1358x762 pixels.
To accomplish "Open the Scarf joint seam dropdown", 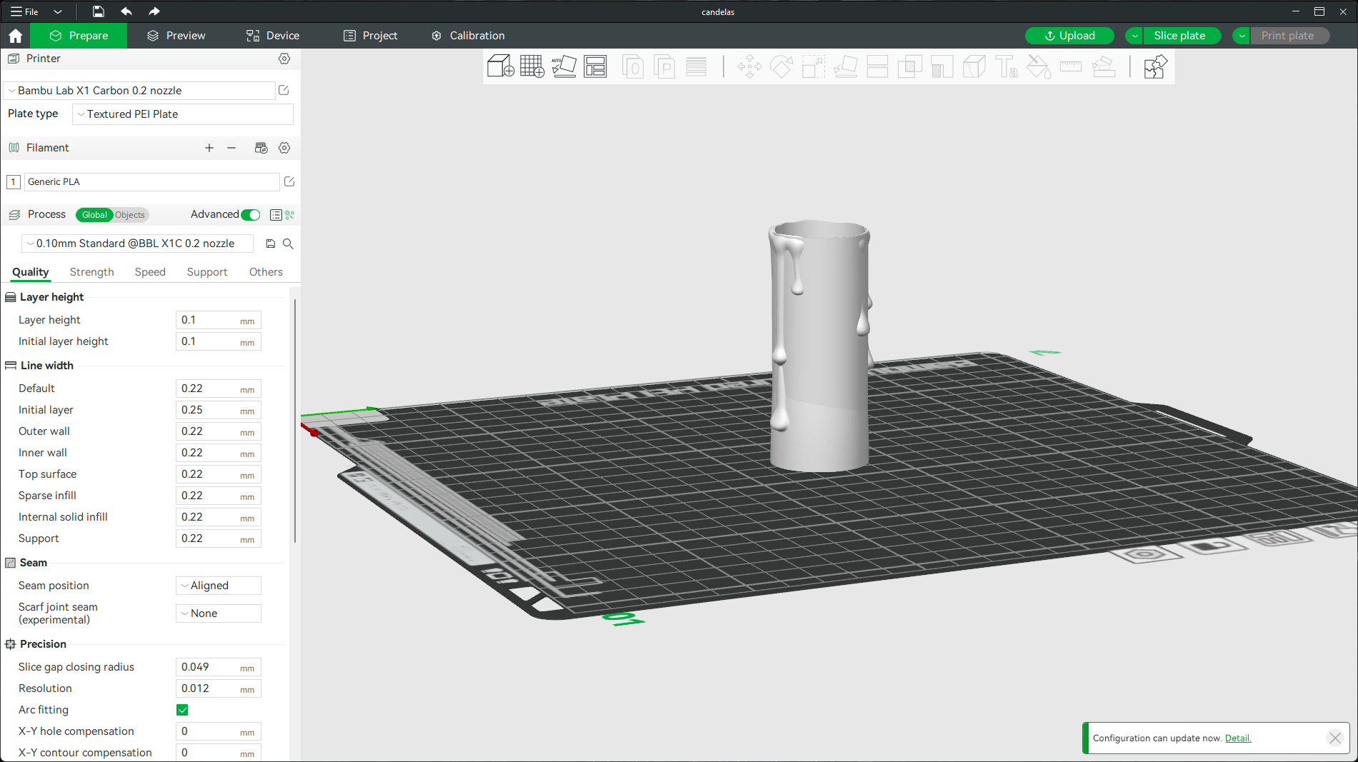I will (x=219, y=613).
